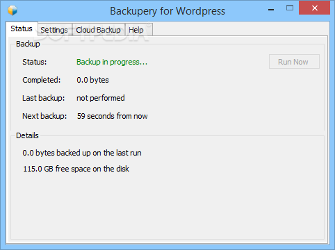Click the 'Status:' label
Viewport: 335px width, 250px height.
click(x=34, y=62)
